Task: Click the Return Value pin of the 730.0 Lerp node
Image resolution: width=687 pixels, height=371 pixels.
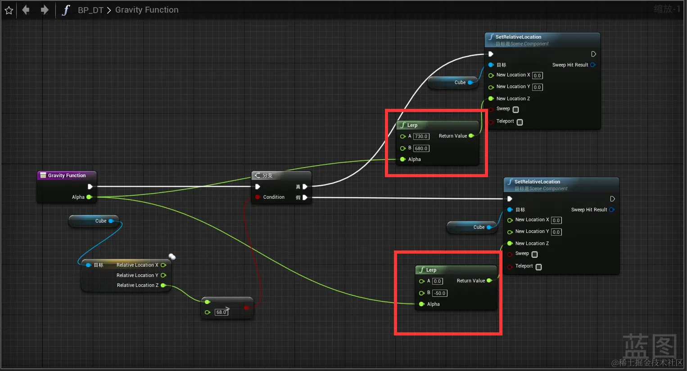Action: click(x=471, y=136)
